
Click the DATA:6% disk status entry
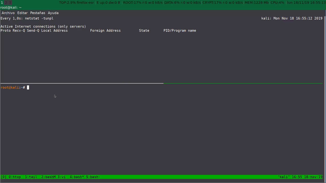[183, 3]
